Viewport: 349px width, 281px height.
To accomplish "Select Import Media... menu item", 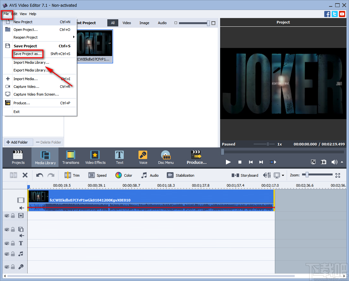I will click(x=40, y=79).
